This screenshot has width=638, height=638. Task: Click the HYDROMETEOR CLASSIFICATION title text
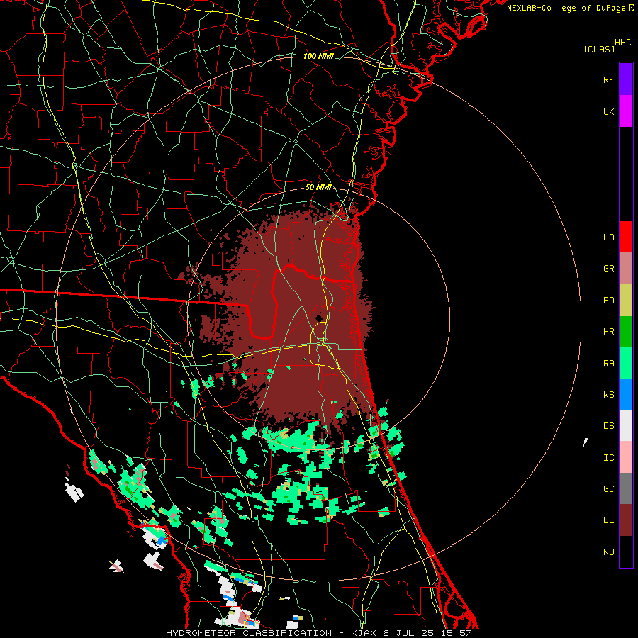[249, 633]
